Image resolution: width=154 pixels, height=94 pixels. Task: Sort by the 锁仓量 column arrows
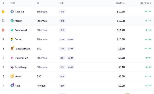point(124,3)
